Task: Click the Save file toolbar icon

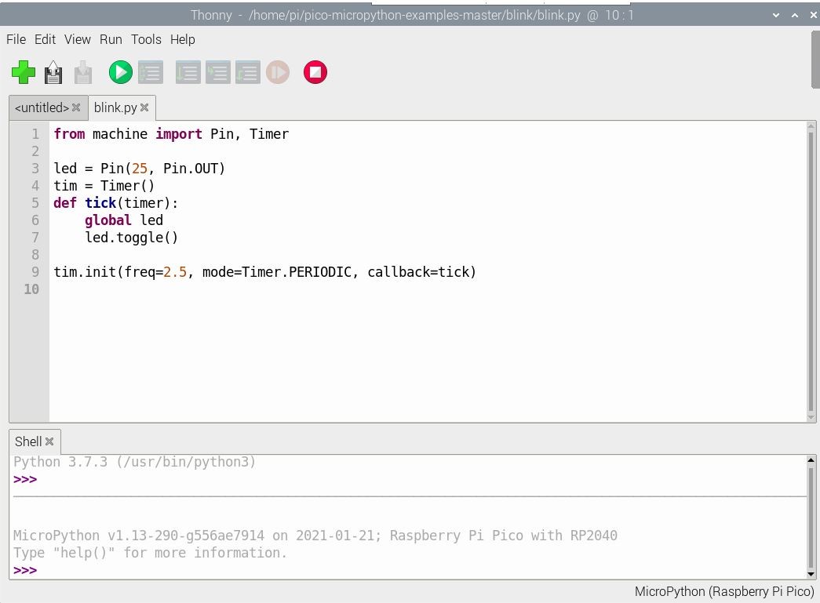Action: pyautogui.click(x=83, y=73)
